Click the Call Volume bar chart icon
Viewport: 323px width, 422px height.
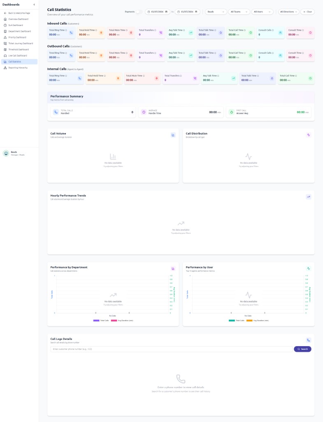coord(173,135)
